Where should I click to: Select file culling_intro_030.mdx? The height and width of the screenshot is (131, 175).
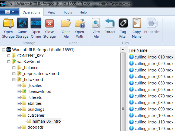[x=154, y=70]
